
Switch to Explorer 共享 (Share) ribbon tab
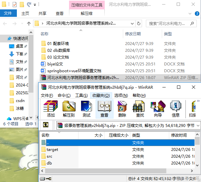pos(42,13)
